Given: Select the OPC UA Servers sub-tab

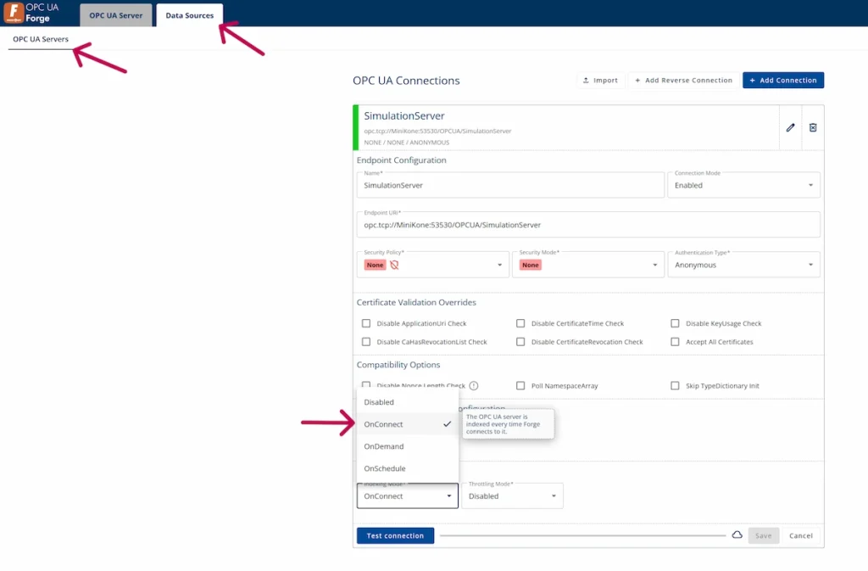Looking at the screenshot, I should click(41, 39).
